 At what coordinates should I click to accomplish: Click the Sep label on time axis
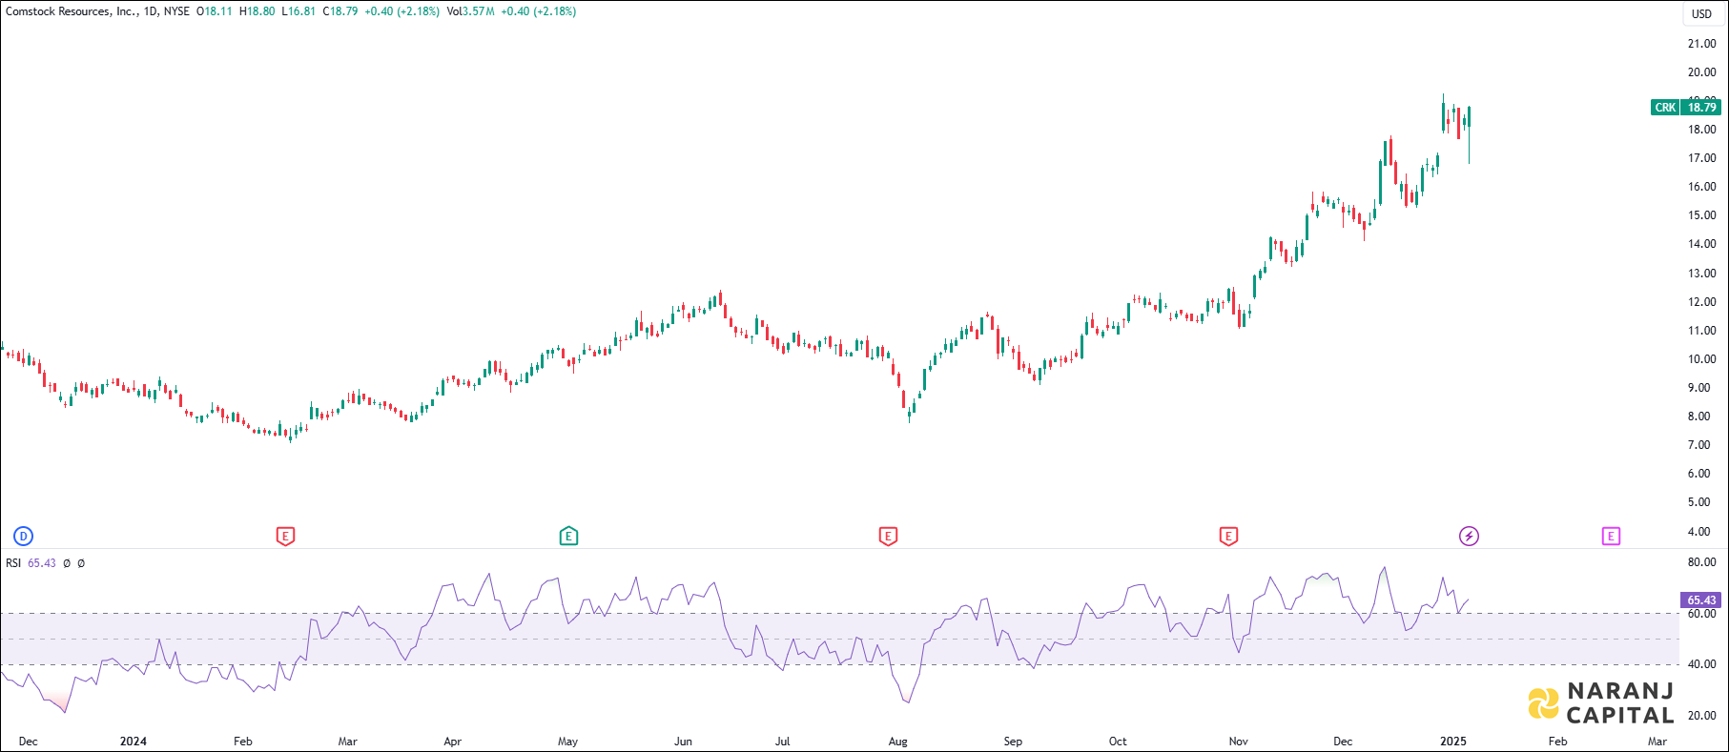(1013, 742)
